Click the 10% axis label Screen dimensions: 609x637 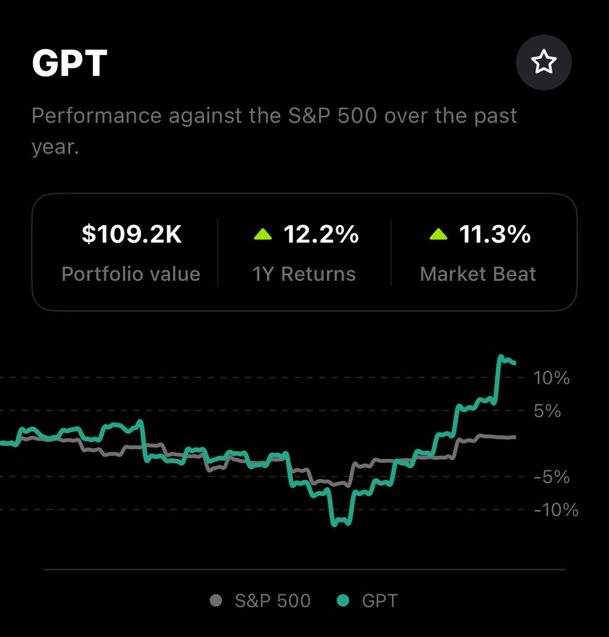[551, 378]
